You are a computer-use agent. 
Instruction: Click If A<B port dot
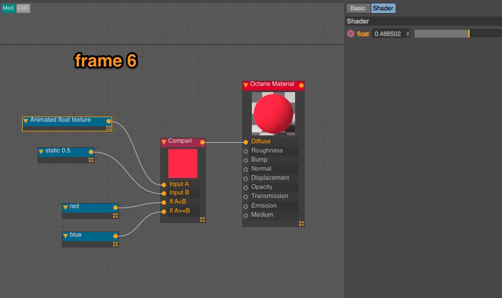pos(164,202)
